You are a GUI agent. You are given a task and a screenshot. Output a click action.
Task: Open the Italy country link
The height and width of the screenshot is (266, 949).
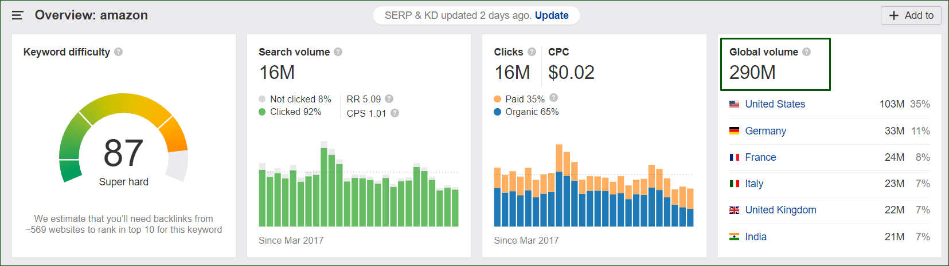pyautogui.click(x=754, y=184)
